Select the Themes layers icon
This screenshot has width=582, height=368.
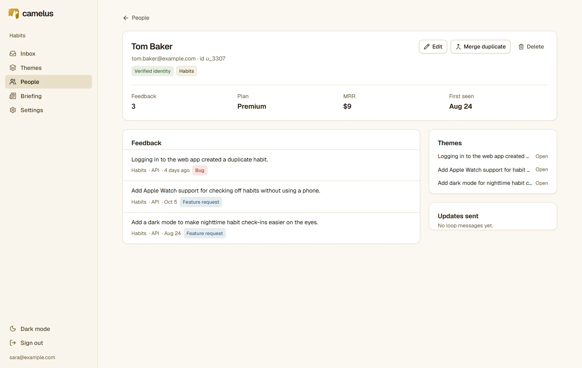coord(13,68)
